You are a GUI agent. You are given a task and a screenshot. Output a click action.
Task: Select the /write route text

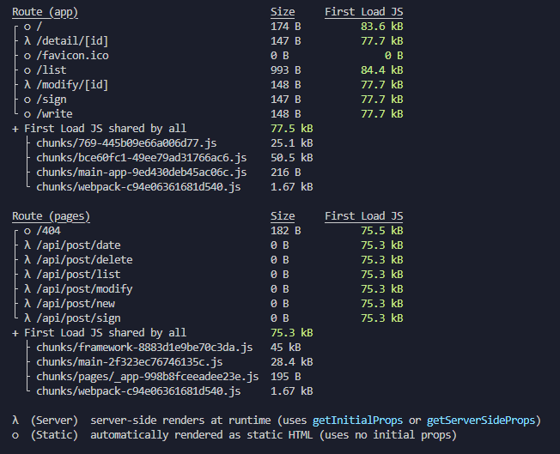coord(54,114)
